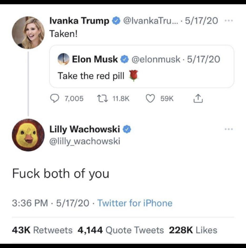Click the Twitter for iPhone link

135,203
